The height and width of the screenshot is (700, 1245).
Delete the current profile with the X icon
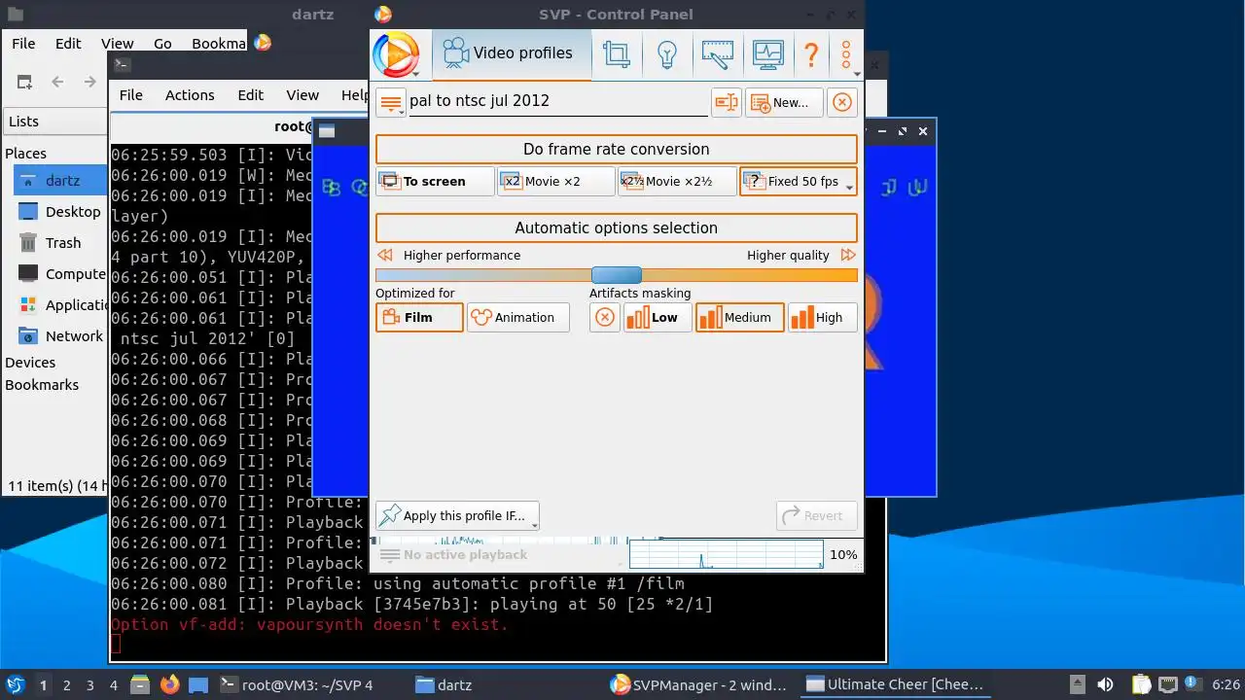(842, 102)
